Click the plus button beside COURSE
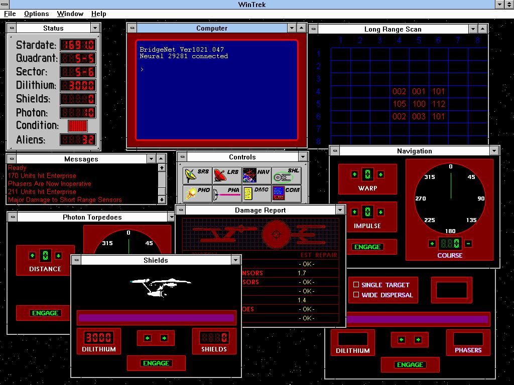This screenshot has width=514, height=385. coord(432,244)
